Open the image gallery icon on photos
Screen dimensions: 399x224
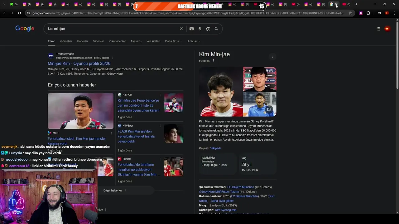pyautogui.click(x=269, y=110)
